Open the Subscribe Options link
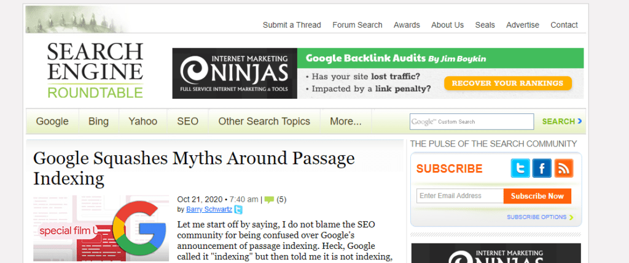Image resolution: width=629 pixels, height=263 pixels. 537,217
